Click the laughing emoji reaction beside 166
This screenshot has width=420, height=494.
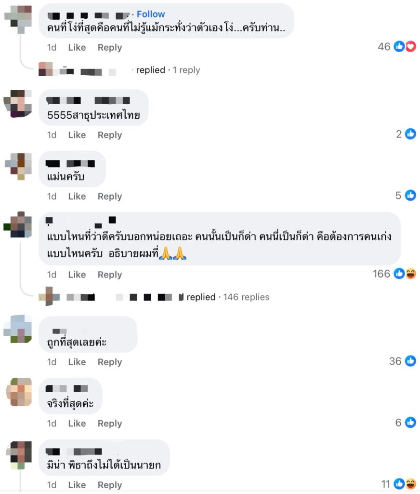pos(410,274)
